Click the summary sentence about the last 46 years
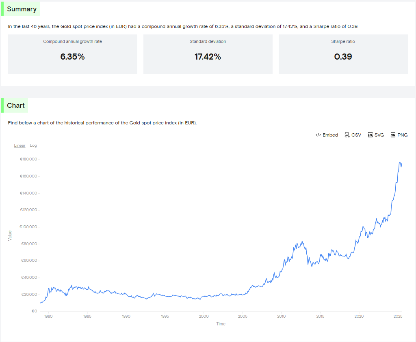Image resolution: width=416 pixels, height=342 pixels. coord(183,26)
